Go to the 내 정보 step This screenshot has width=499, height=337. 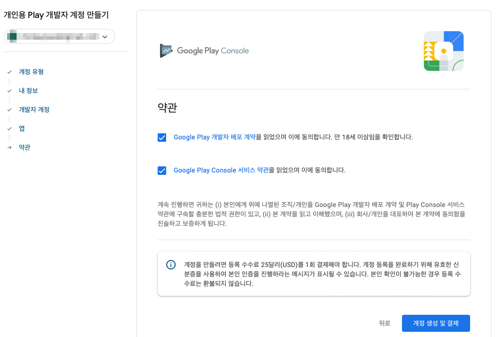pos(28,91)
